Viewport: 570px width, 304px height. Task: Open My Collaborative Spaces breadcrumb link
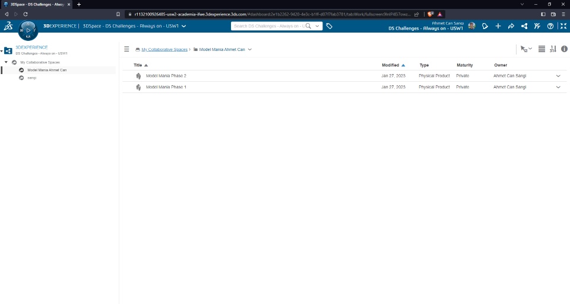pyautogui.click(x=164, y=49)
